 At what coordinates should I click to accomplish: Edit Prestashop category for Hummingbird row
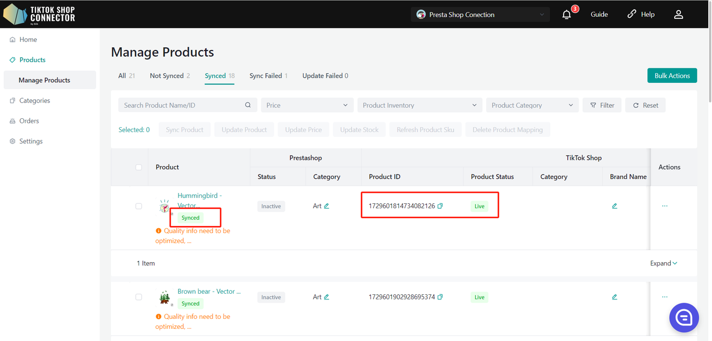(x=327, y=206)
